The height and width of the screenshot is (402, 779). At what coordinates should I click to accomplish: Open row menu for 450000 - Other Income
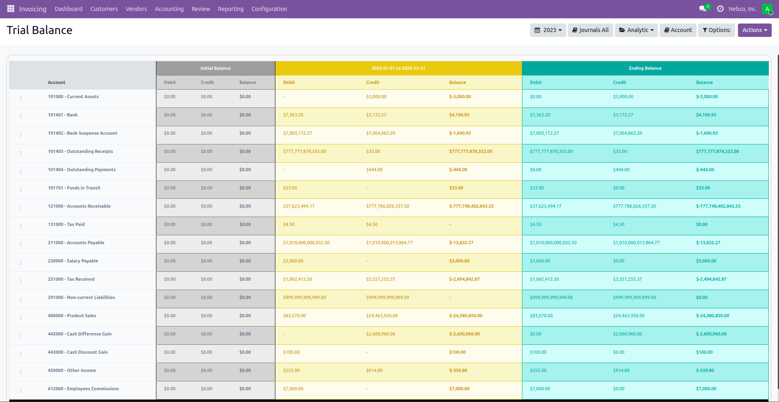[x=21, y=372]
